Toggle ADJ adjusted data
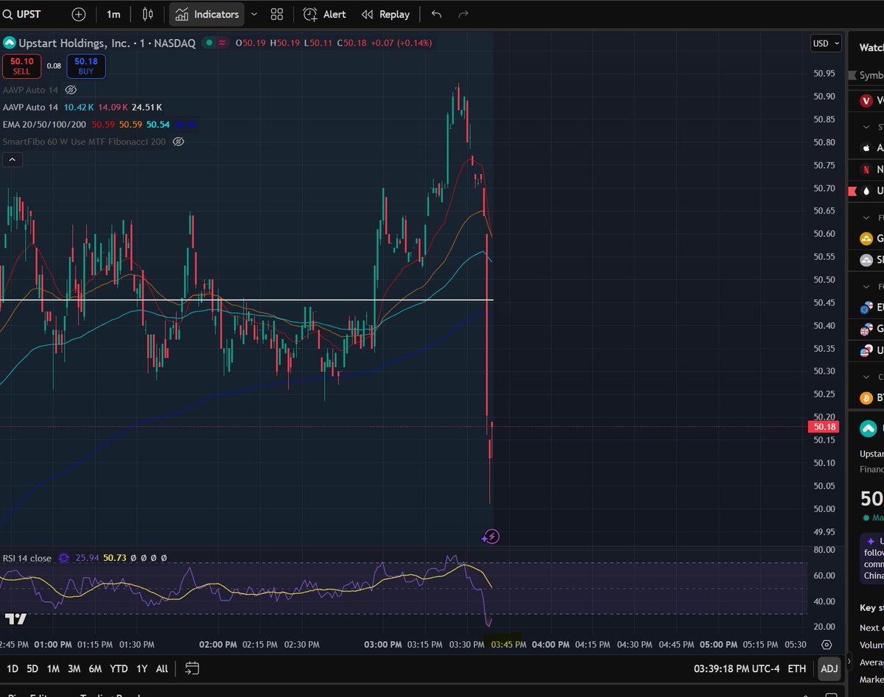This screenshot has height=697, width=884. (829, 669)
